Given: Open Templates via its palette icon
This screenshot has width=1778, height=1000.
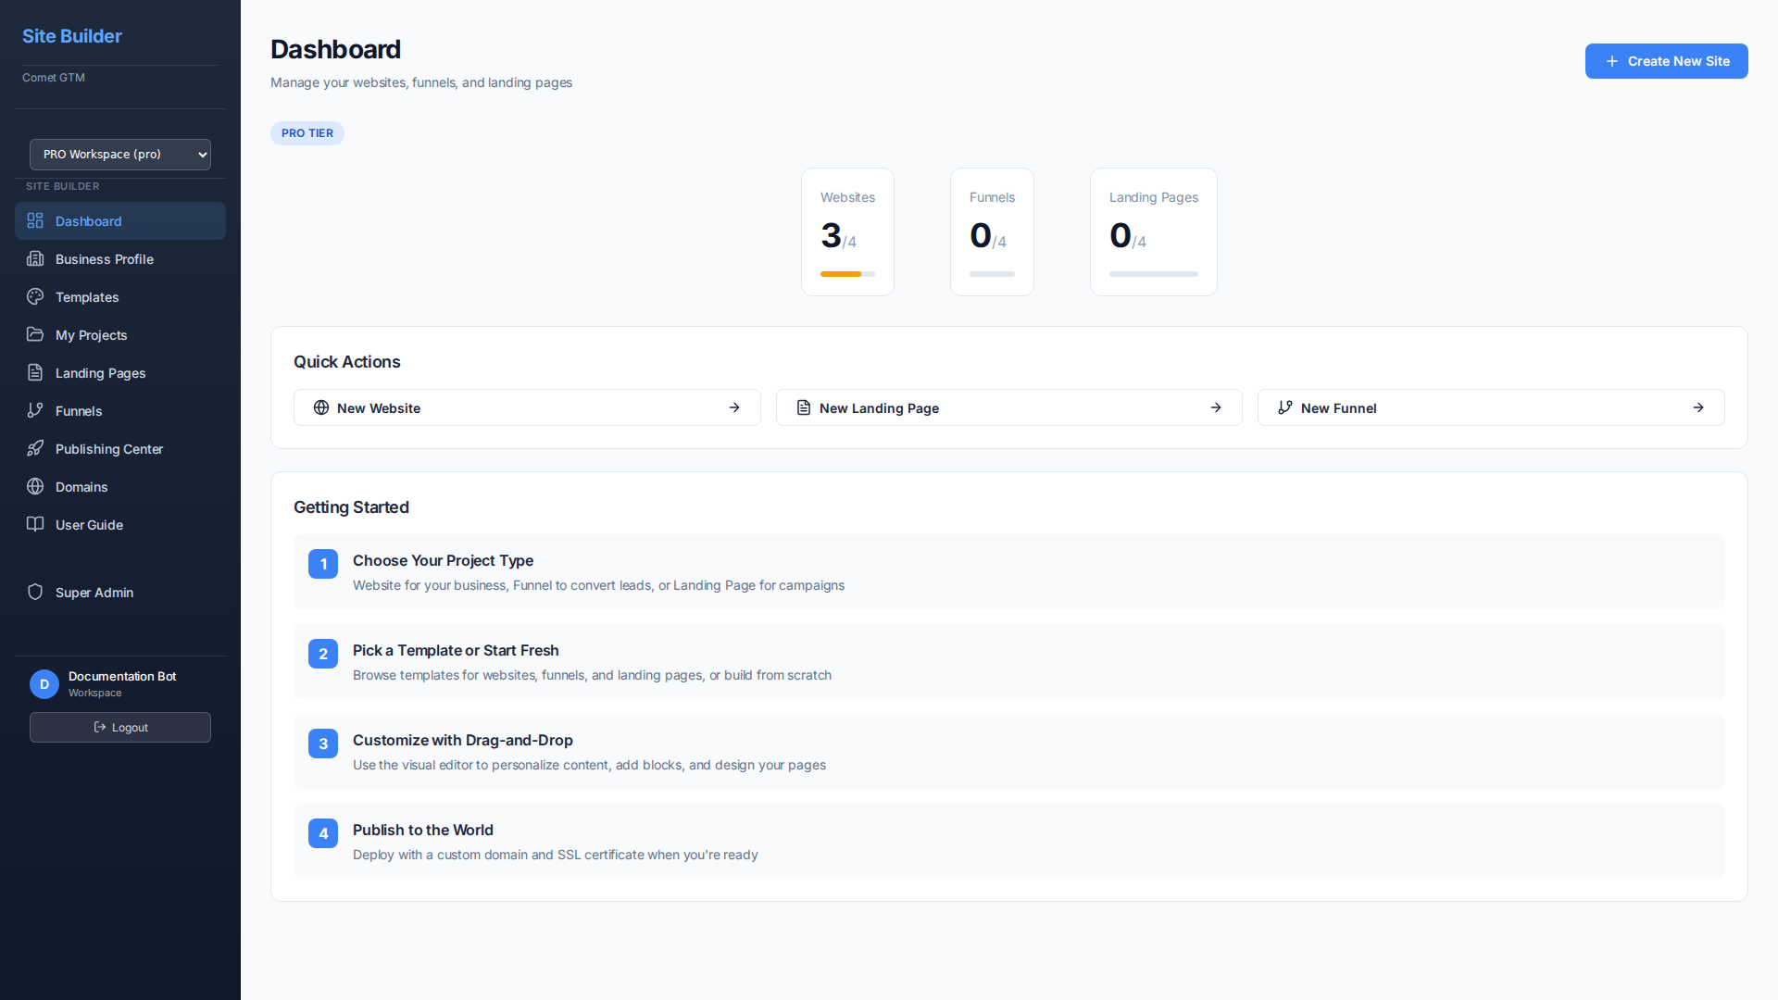Looking at the screenshot, I should [35, 297].
